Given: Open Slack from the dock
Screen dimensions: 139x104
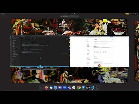Looking at the screenshot, I should click(x=74, y=88).
